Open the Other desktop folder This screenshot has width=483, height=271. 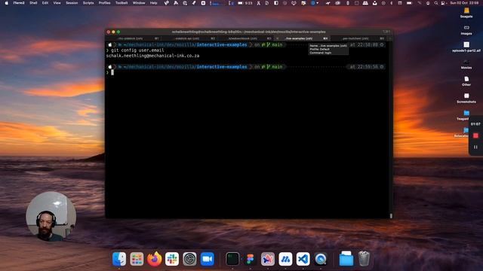(x=466, y=81)
